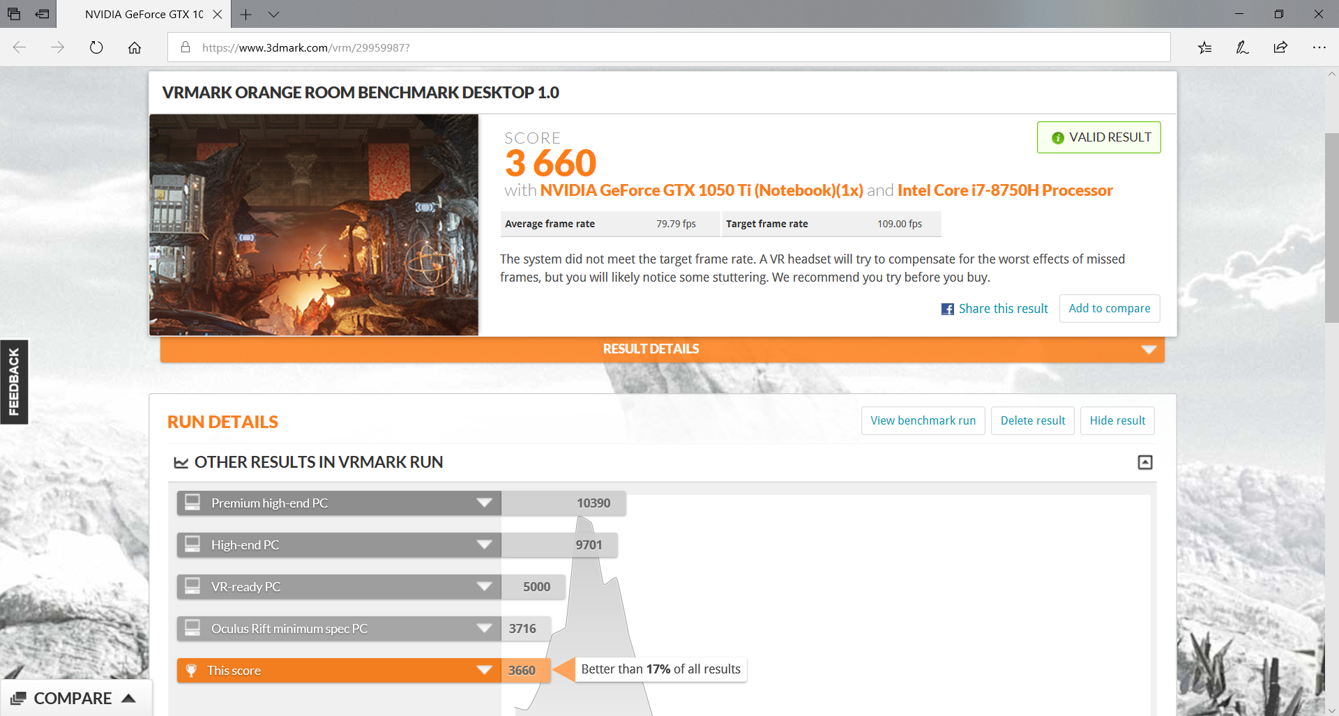Go to the Home page icon
The height and width of the screenshot is (716, 1339).
point(135,47)
